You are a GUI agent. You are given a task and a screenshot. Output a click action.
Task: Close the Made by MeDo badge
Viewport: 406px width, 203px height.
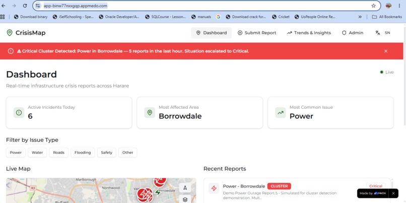click(393, 193)
